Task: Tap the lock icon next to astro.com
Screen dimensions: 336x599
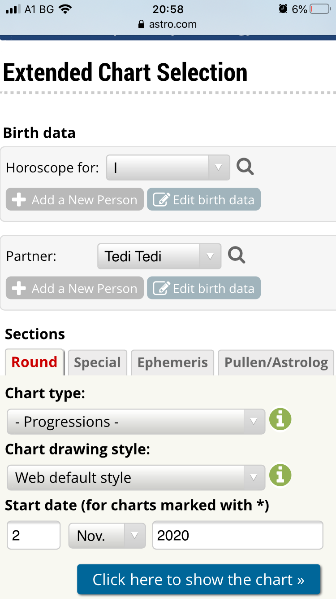Action: point(142,24)
